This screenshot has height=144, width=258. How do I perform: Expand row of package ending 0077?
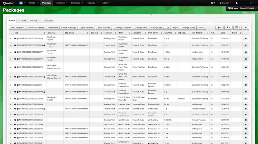tap(11, 52)
